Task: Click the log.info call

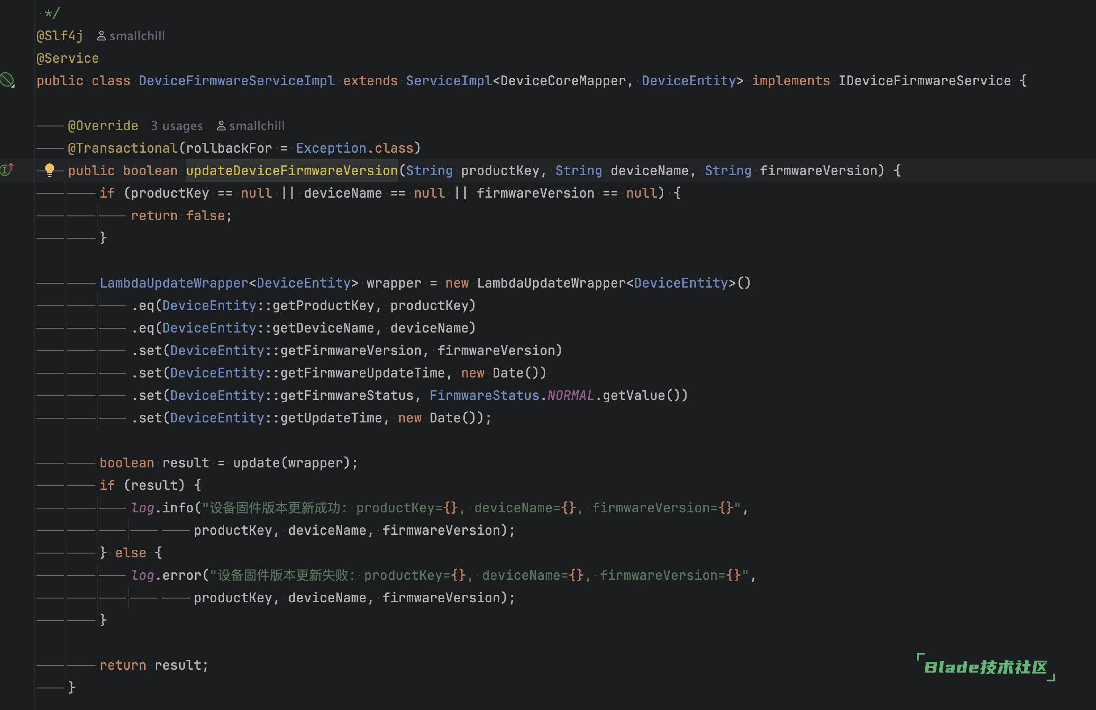Action: (x=162, y=508)
